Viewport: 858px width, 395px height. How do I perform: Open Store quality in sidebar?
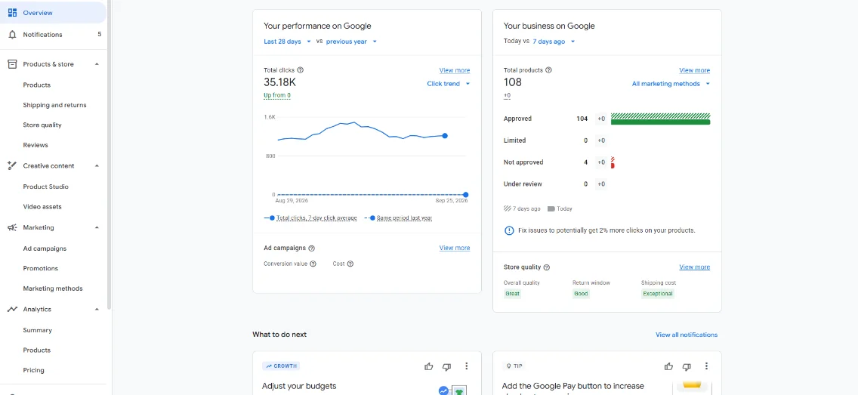tap(42, 125)
